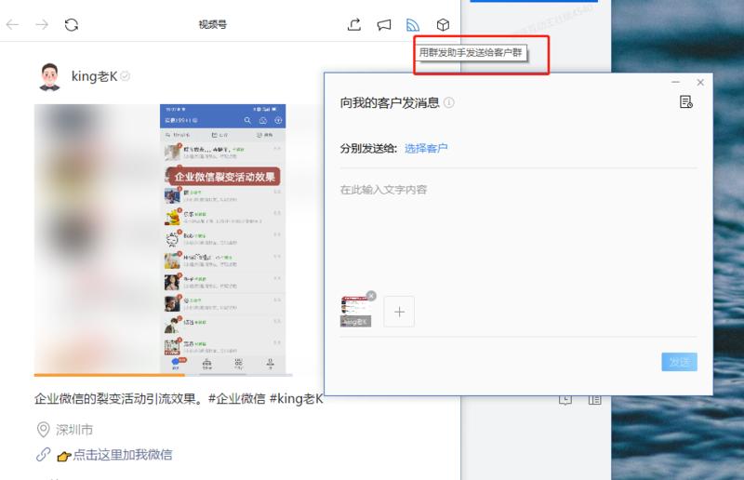
Task: Click the list panel icon below the dialog
Action: coord(594,400)
